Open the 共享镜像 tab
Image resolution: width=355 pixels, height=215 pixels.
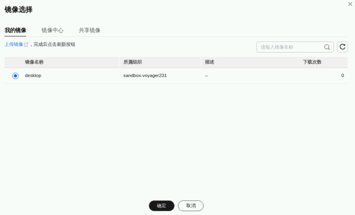coord(90,30)
